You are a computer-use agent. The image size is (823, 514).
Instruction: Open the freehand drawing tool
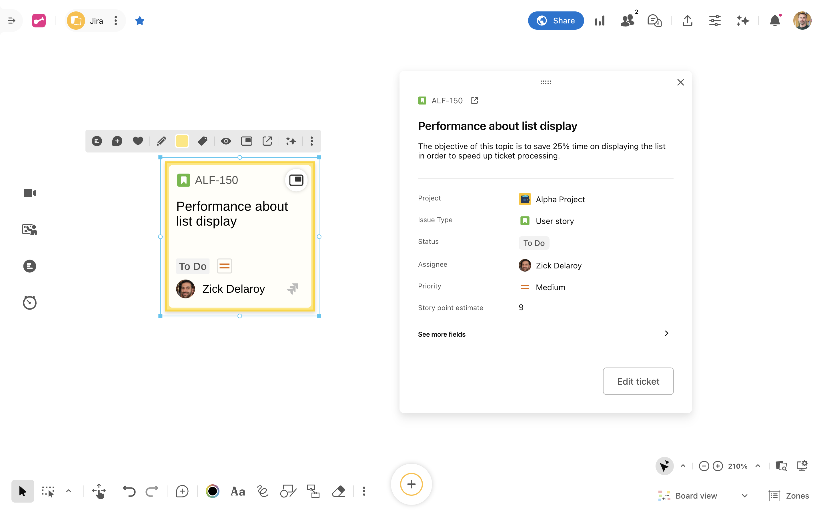tap(263, 491)
